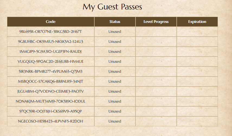The image size is (232, 136).
Task: Click the My Guest Passes heading
Action: pyautogui.click(x=112, y=7)
